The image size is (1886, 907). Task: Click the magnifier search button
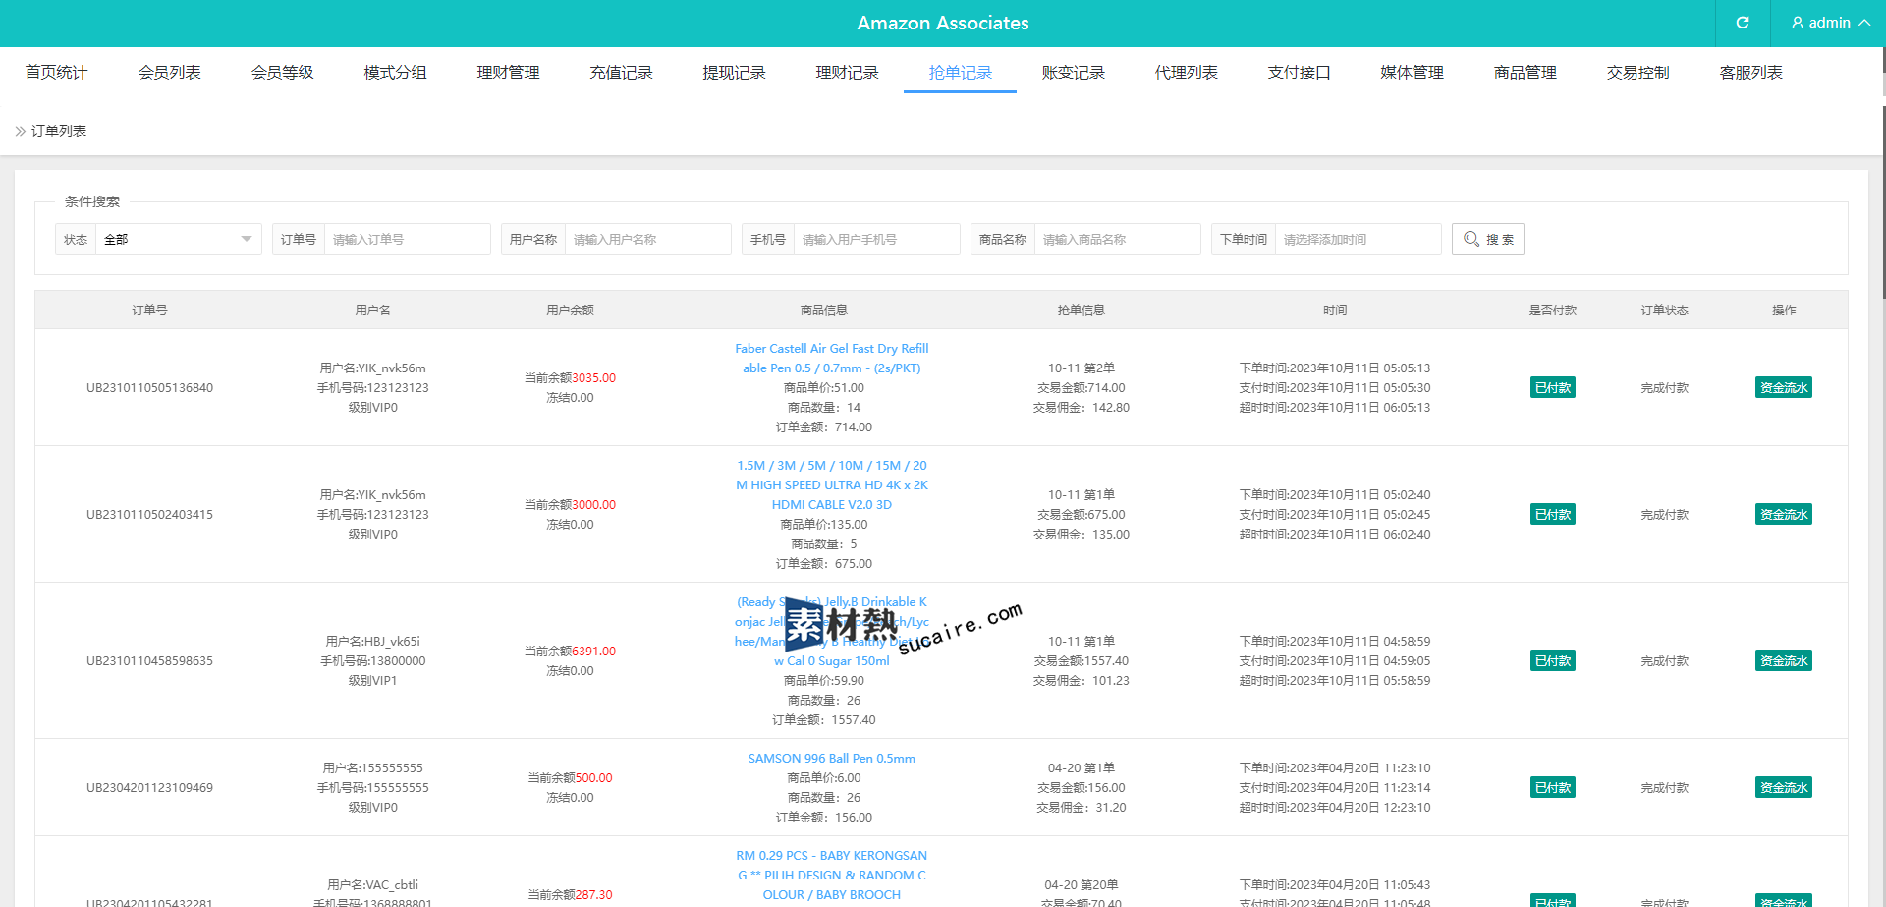pos(1487,239)
